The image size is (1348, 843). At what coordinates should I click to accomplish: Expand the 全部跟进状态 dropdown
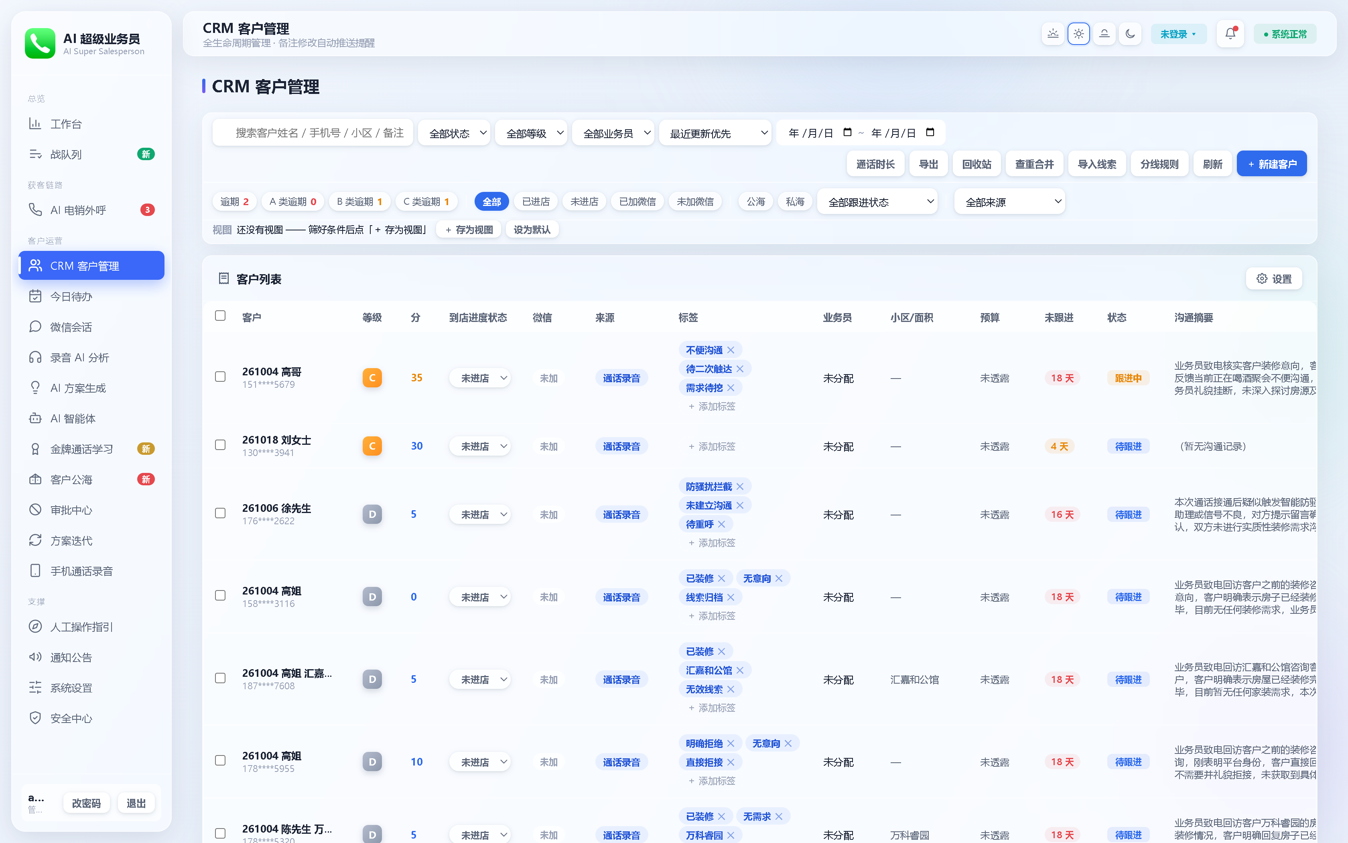(877, 202)
